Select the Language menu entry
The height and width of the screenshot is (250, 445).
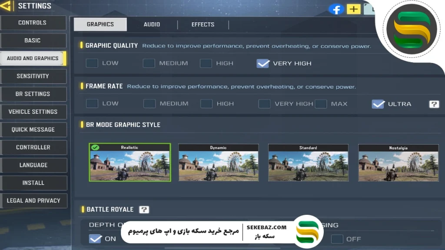point(33,165)
